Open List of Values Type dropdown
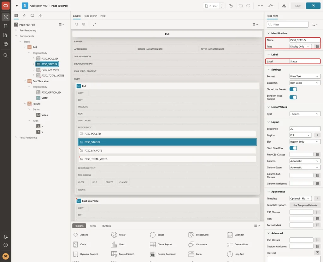The width and height of the screenshot is (323, 262). [305, 114]
